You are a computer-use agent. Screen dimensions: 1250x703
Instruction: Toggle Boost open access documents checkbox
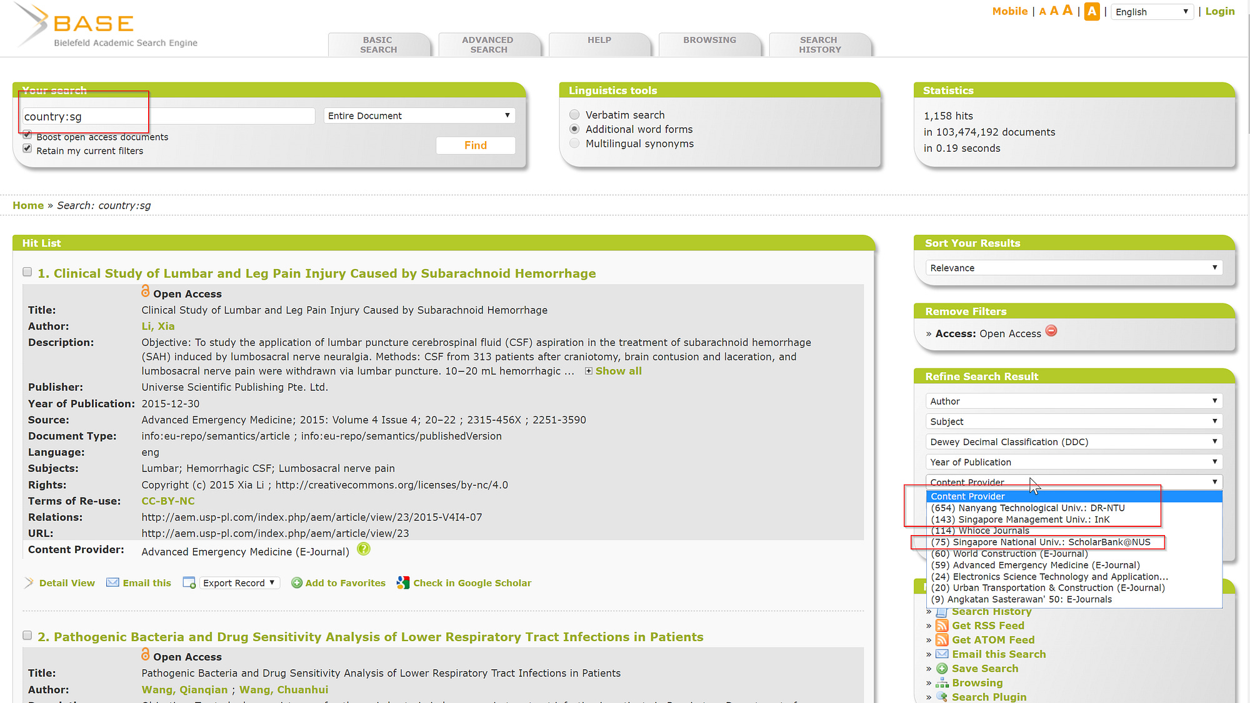click(x=27, y=135)
